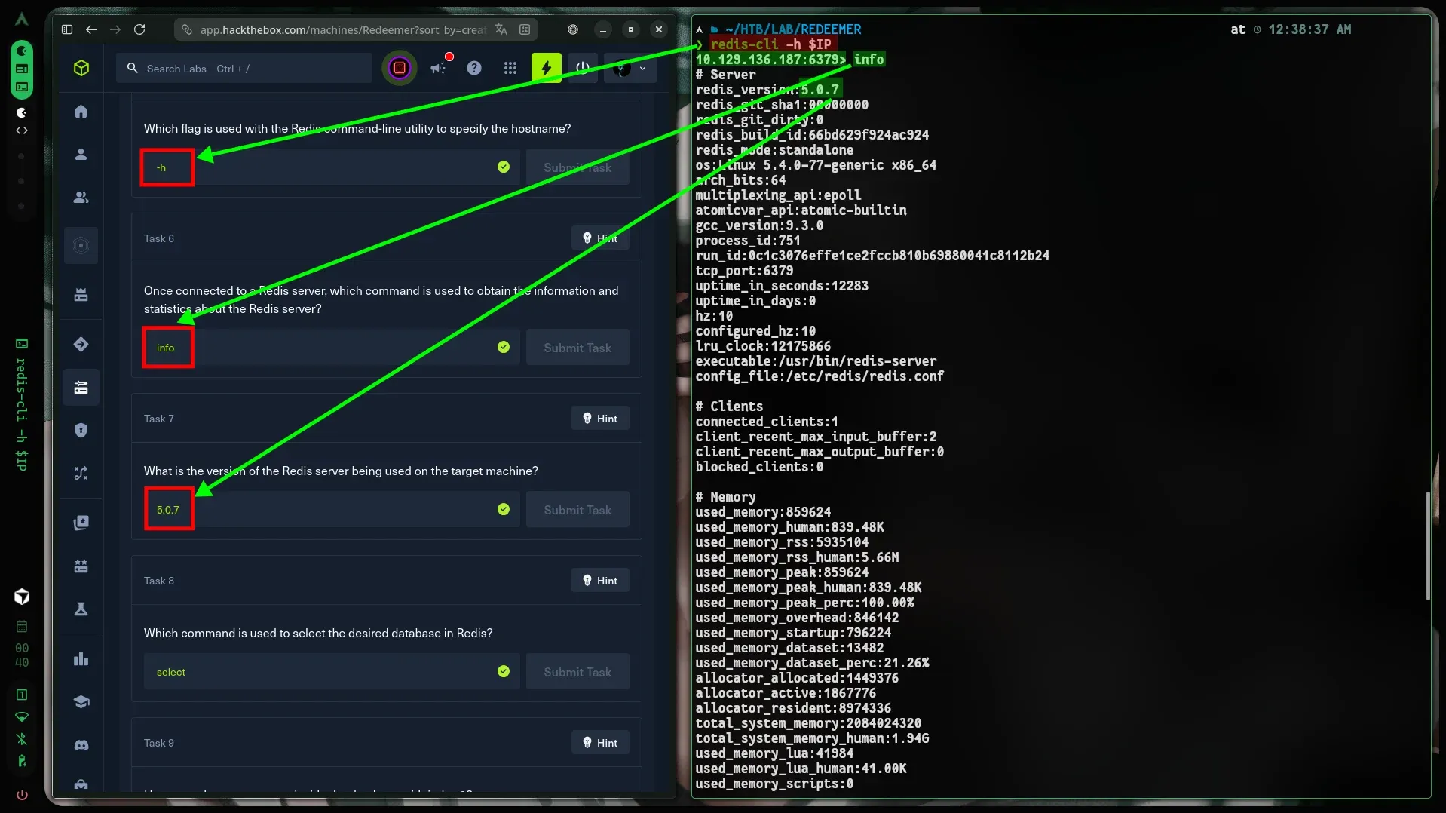Open the shield keyhole icon in sidebar

click(x=81, y=431)
